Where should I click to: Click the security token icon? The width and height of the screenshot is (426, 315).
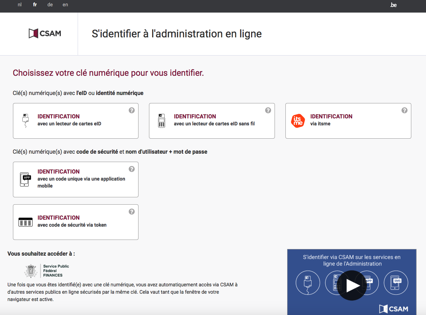point(25,222)
